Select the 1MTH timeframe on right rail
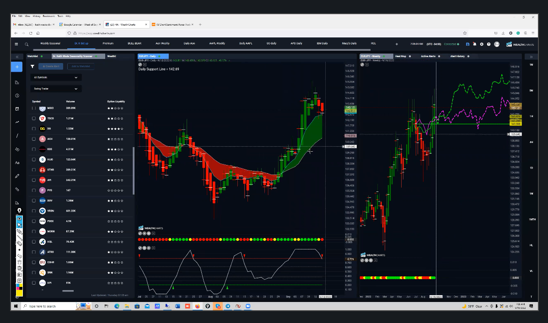Screen dimensions: 548x323 coord(532,219)
